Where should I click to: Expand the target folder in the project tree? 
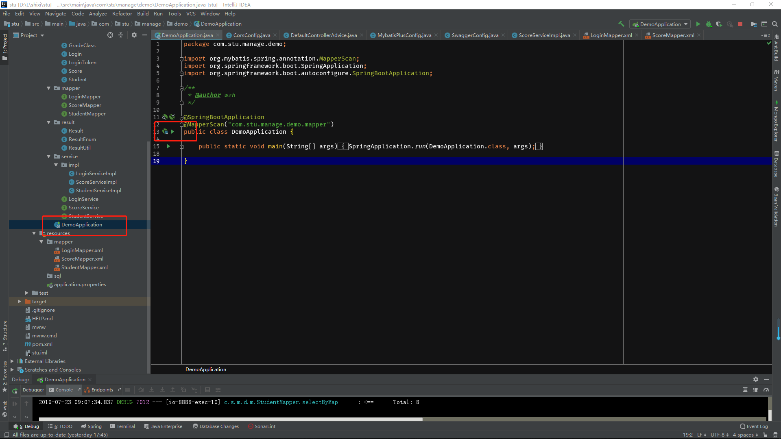click(x=19, y=302)
